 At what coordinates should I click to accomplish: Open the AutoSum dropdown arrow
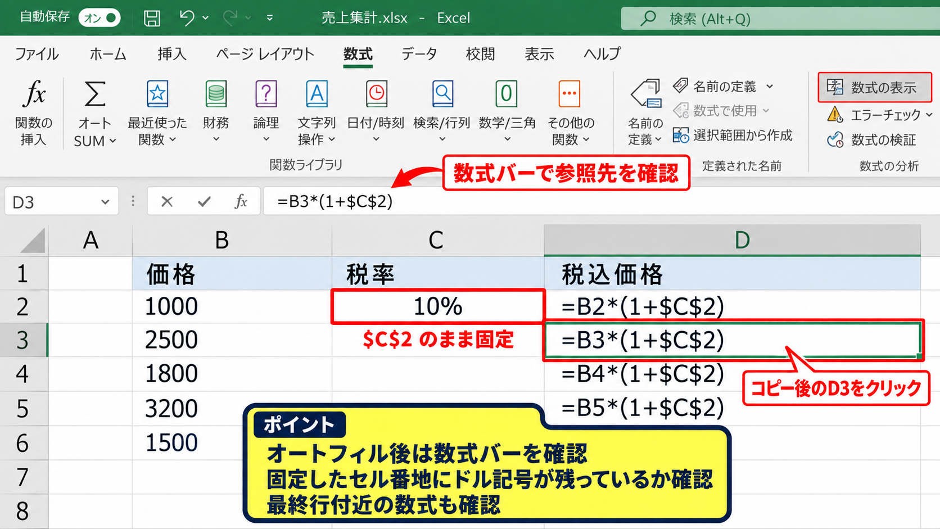pos(112,141)
